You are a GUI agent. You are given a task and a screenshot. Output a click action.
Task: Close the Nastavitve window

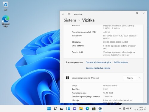pyautogui.click(x=144, y=13)
